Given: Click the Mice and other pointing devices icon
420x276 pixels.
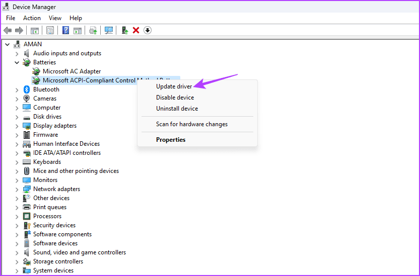Looking at the screenshot, I should (27, 171).
